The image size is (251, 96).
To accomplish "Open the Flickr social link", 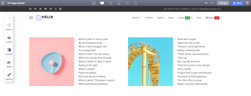I will coord(60,9).
